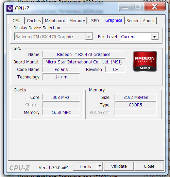The width and height of the screenshot is (170, 177).
Task: Open the display device selection combo box
Action: tap(53, 36)
